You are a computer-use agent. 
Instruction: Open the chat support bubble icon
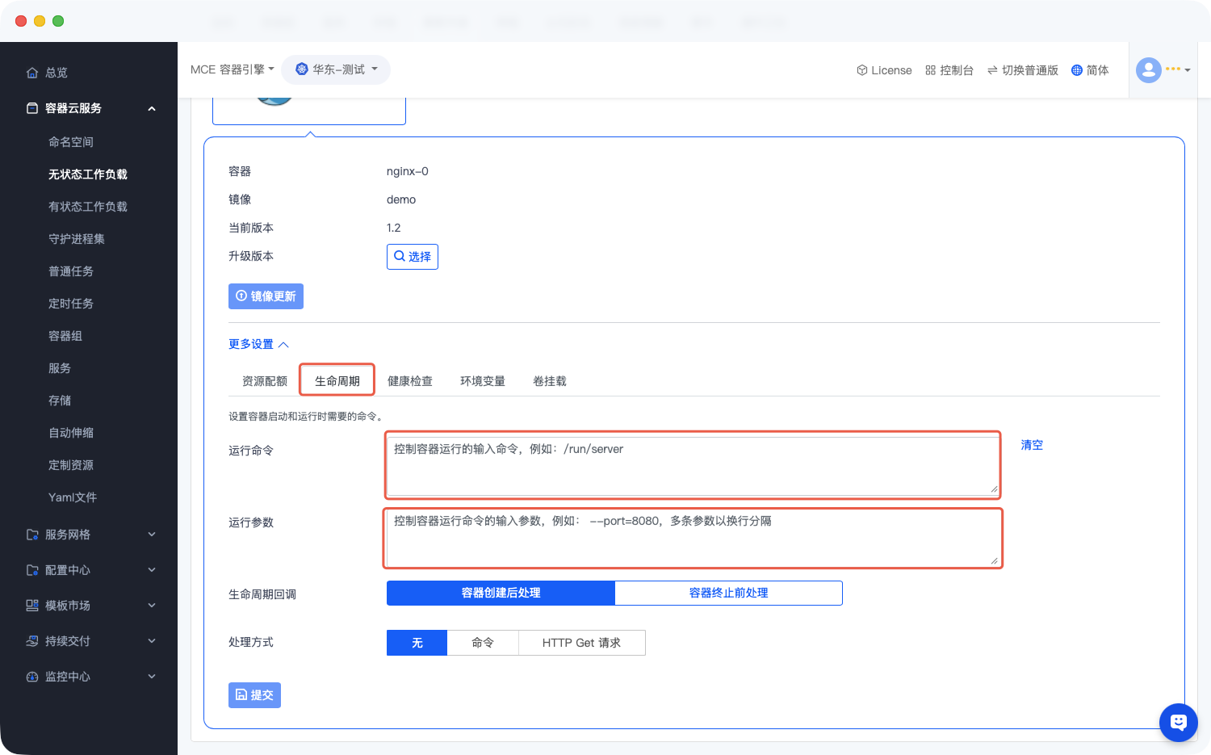[1178, 722]
